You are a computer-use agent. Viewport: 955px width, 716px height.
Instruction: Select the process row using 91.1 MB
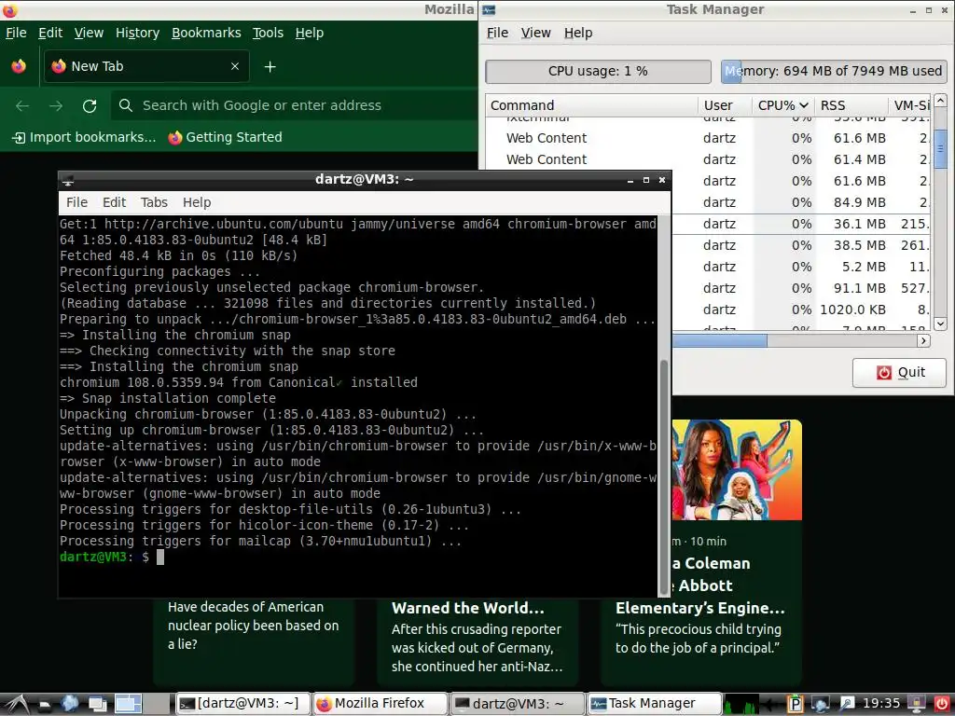pyautogui.click(x=801, y=289)
